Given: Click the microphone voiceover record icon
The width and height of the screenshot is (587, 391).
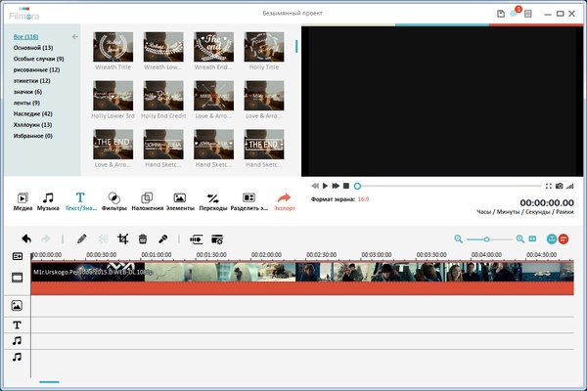Looking at the screenshot, I should point(163,238).
